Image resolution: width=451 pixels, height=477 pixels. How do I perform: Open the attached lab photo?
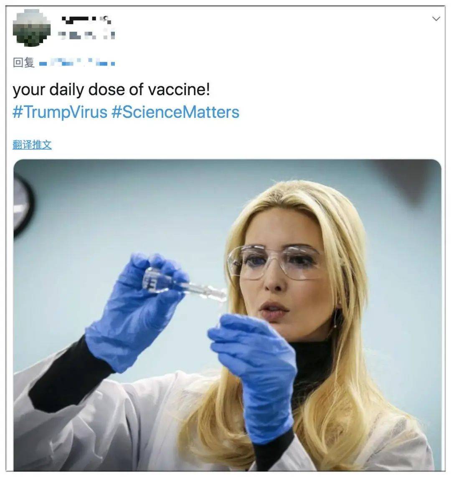tap(227, 315)
